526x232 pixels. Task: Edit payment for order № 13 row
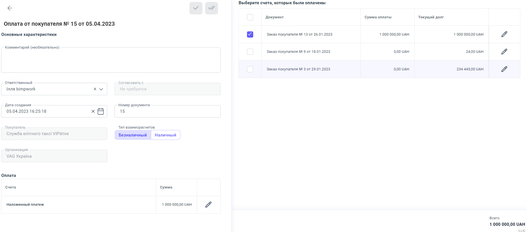tap(504, 34)
